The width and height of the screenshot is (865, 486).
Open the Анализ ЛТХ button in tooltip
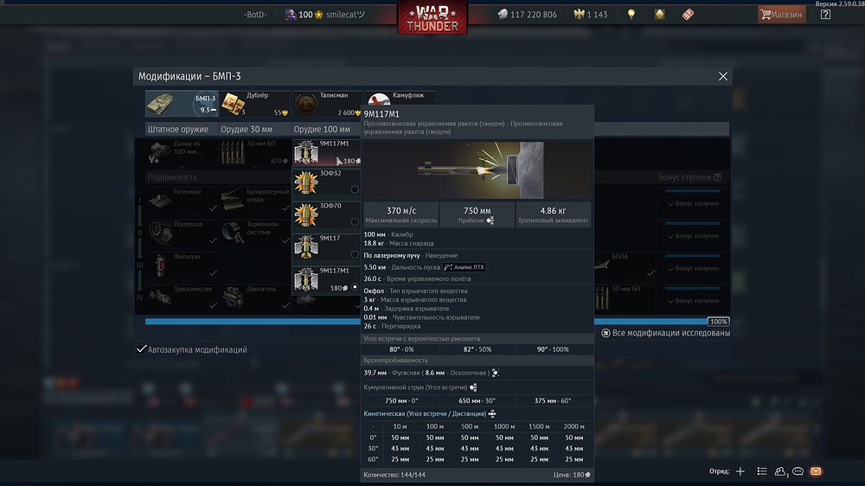(x=465, y=267)
